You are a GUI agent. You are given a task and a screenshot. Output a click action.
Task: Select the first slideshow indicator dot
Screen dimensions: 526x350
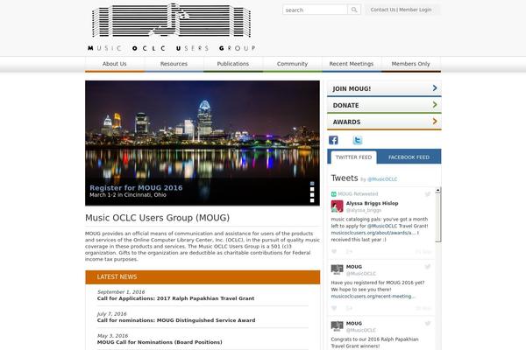312,184
